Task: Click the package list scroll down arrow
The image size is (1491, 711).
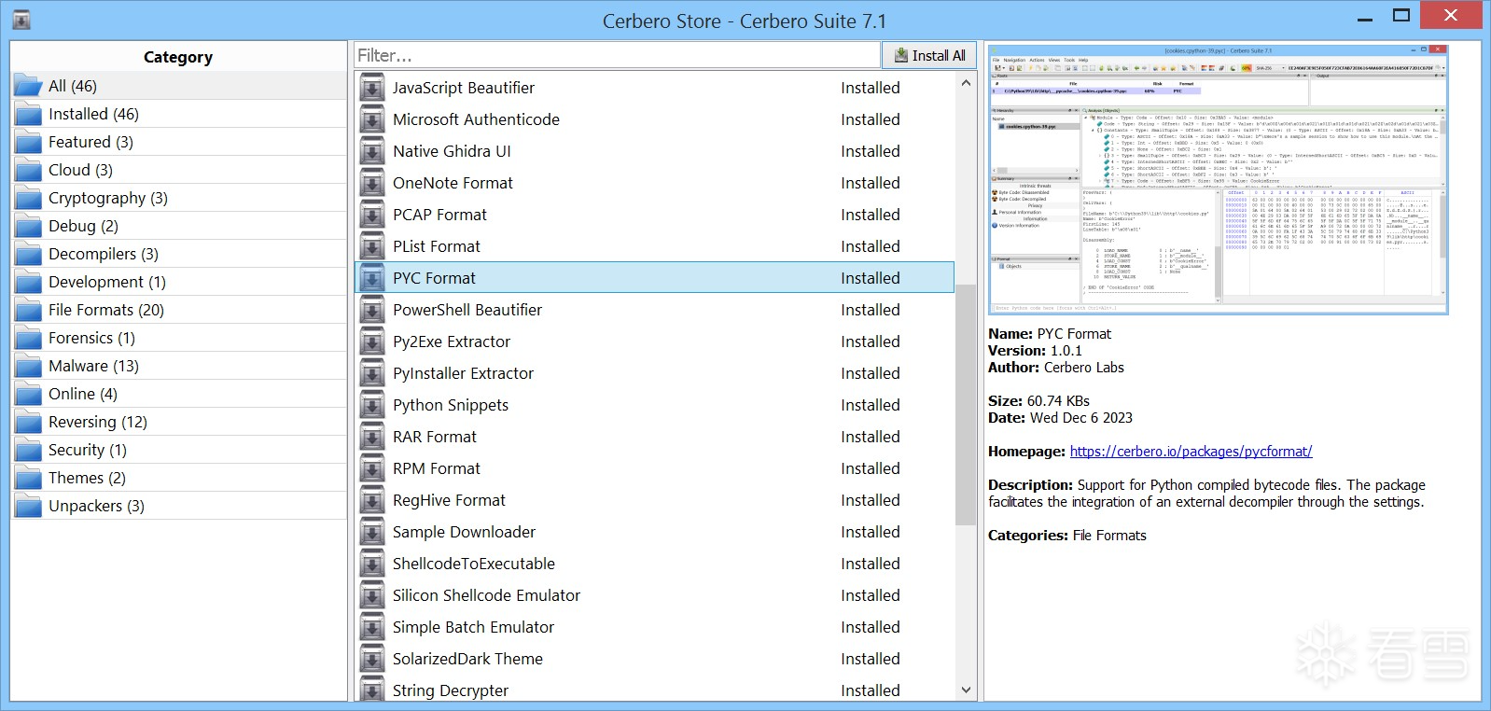Action: 966,690
